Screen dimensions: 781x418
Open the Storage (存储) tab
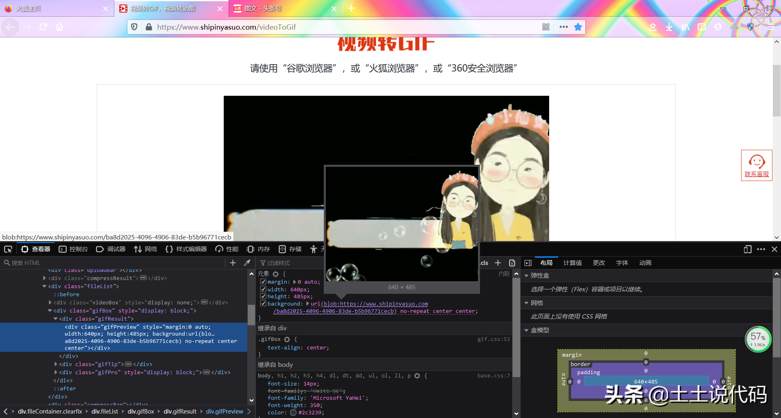(290, 249)
